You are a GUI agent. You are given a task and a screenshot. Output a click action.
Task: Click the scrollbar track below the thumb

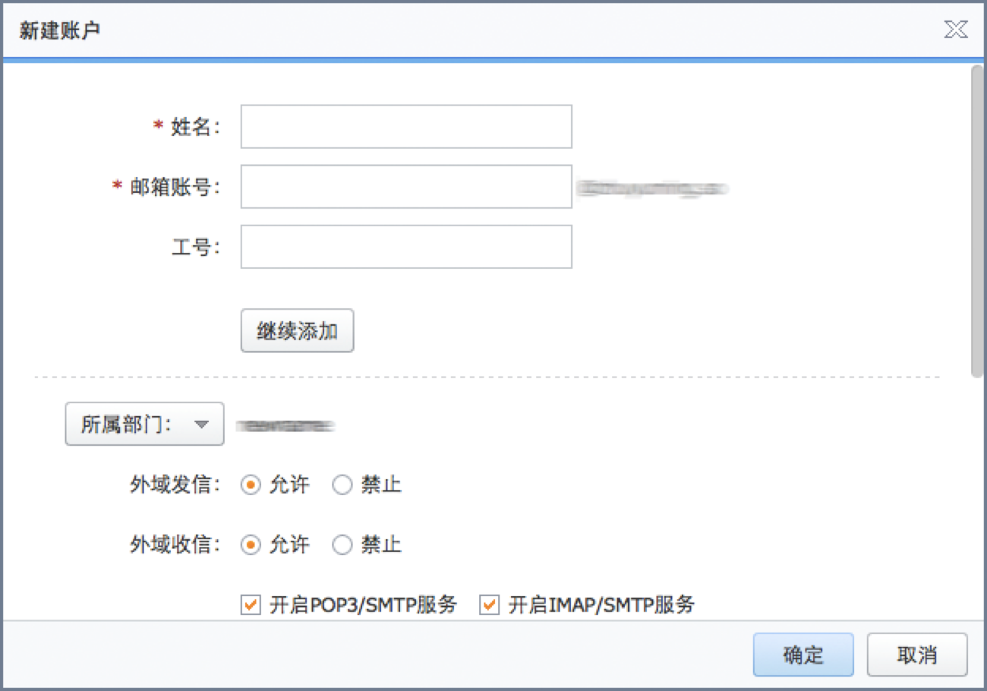coord(976,494)
